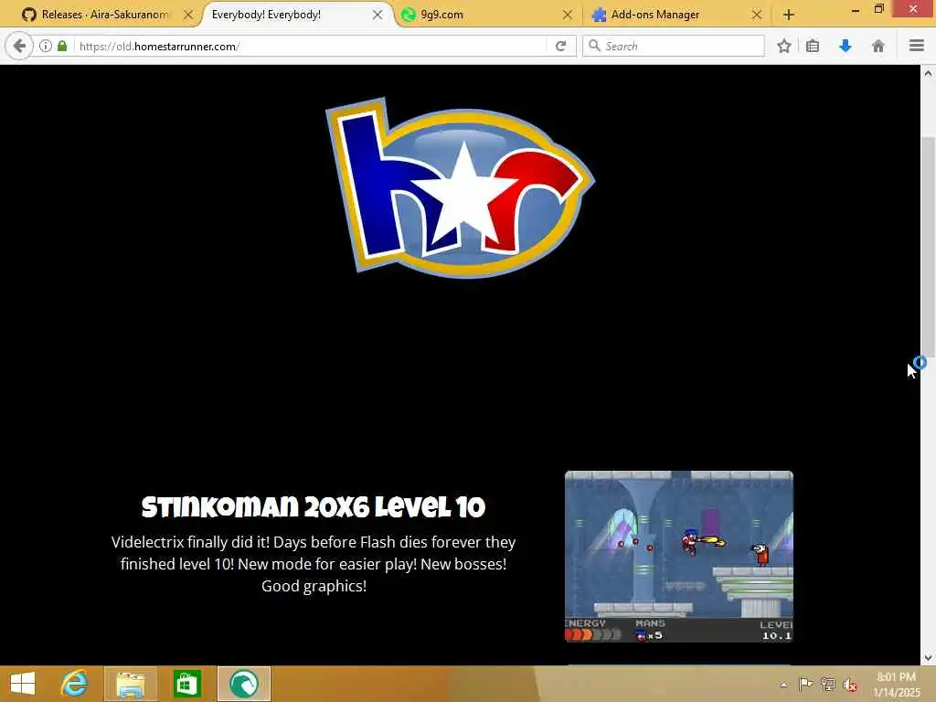The image size is (936, 702).
Task: Open File Explorer from the taskbar
Action: click(x=131, y=684)
